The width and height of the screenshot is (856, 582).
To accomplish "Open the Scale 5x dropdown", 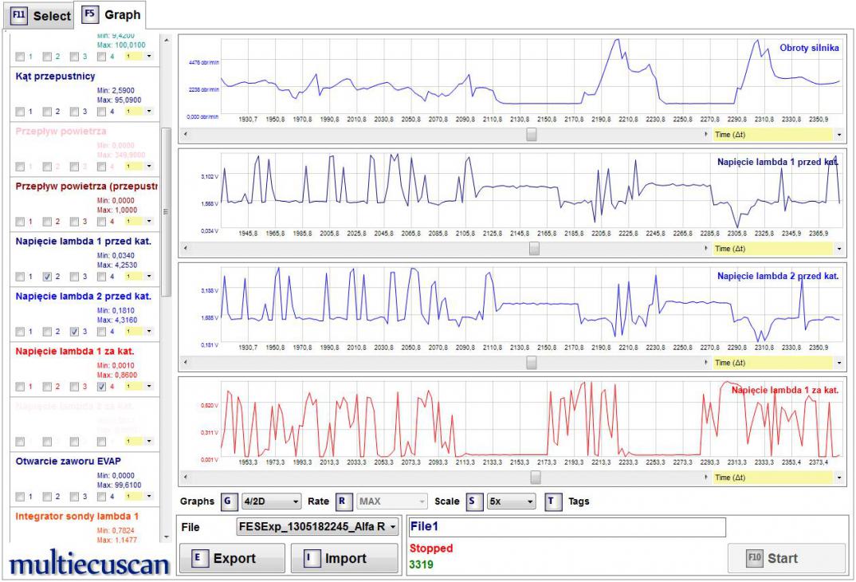I will tap(512, 501).
